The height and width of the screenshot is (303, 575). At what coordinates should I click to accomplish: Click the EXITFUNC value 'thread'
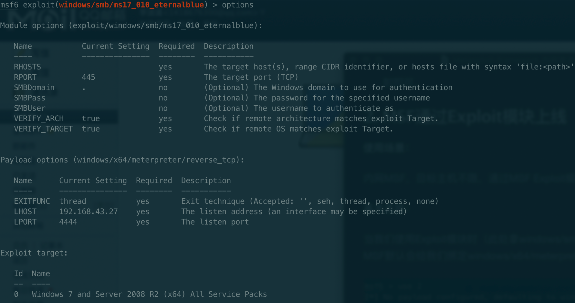pos(73,201)
